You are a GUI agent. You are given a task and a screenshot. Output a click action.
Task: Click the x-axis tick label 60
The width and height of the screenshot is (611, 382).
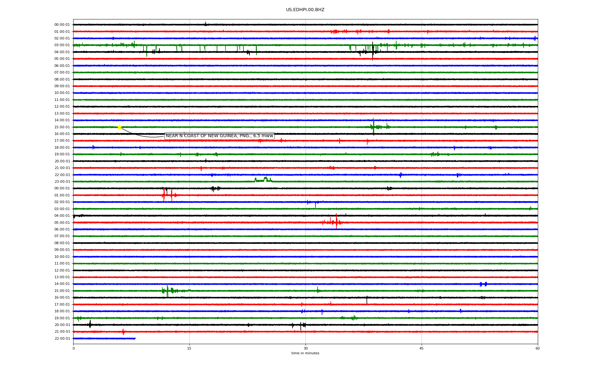[537, 348]
